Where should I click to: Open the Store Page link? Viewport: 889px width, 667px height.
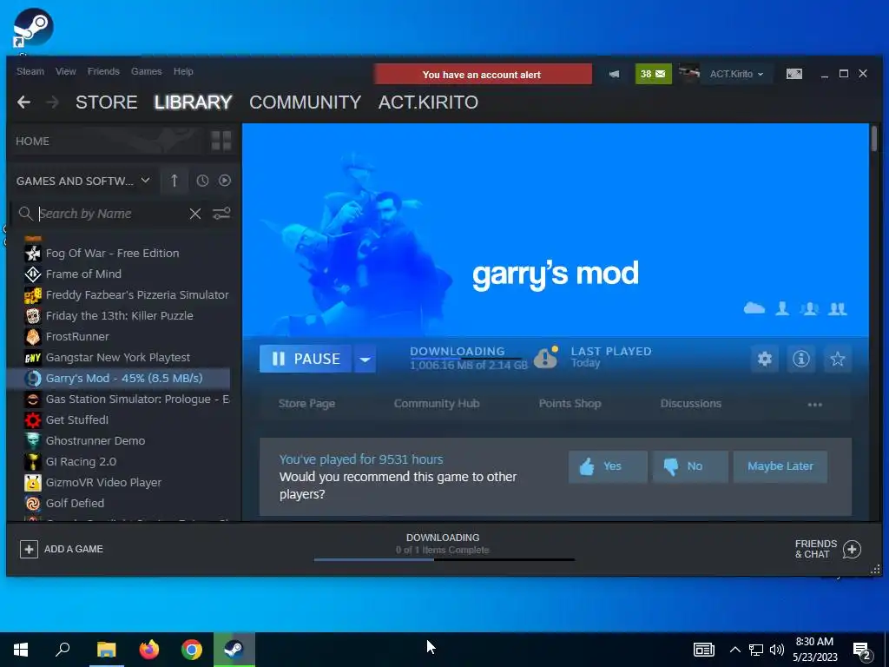click(306, 403)
